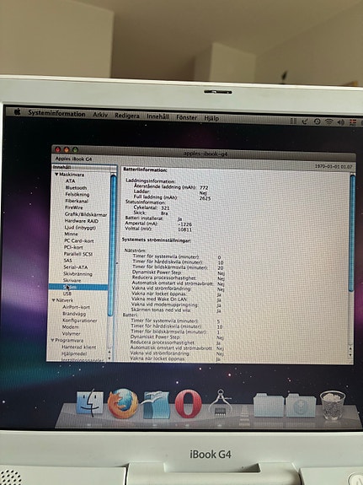Collapse the Maskinvara tree section
The height and width of the screenshot is (485, 363).
tap(56, 175)
